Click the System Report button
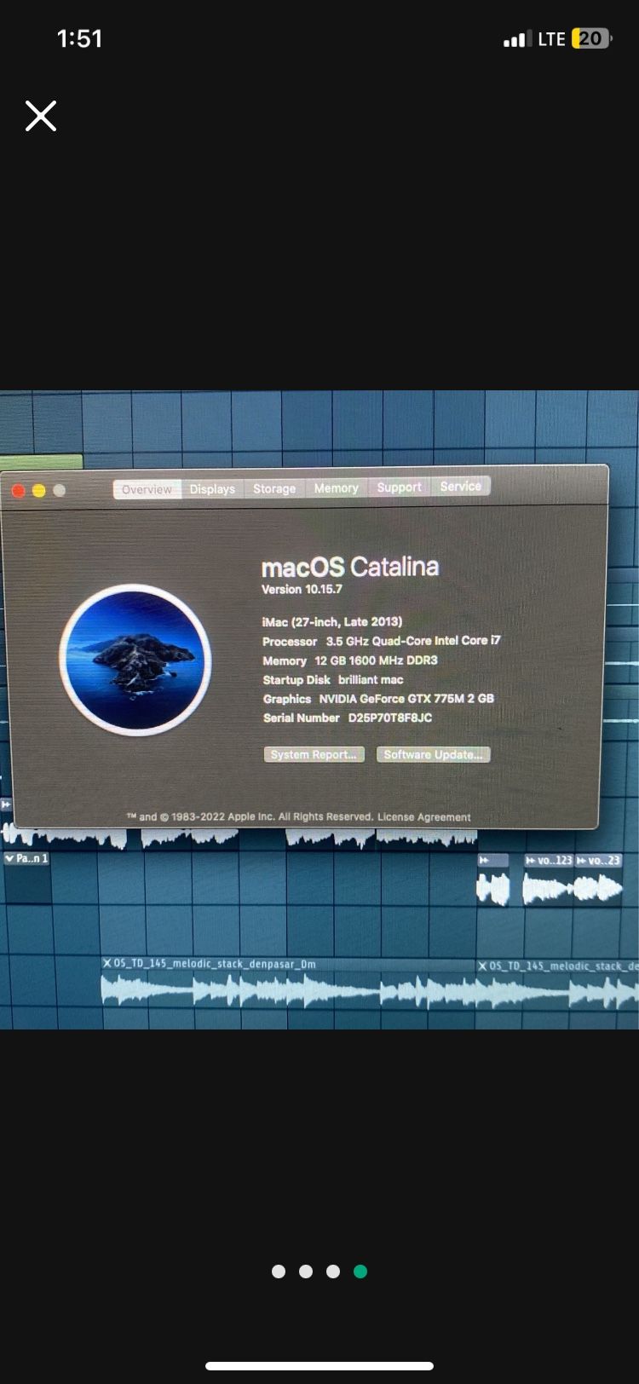 click(314, 754)
